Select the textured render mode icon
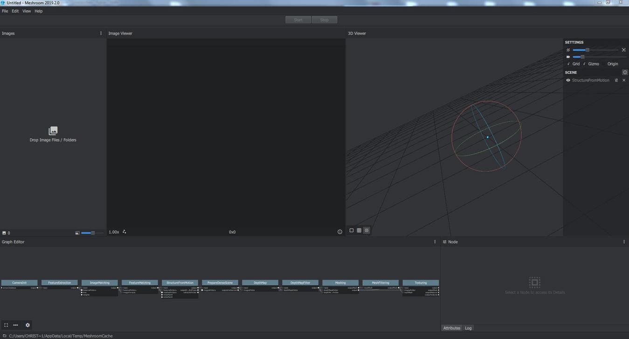The width and height of the screenshot is (629, 339). coord(366,230)
